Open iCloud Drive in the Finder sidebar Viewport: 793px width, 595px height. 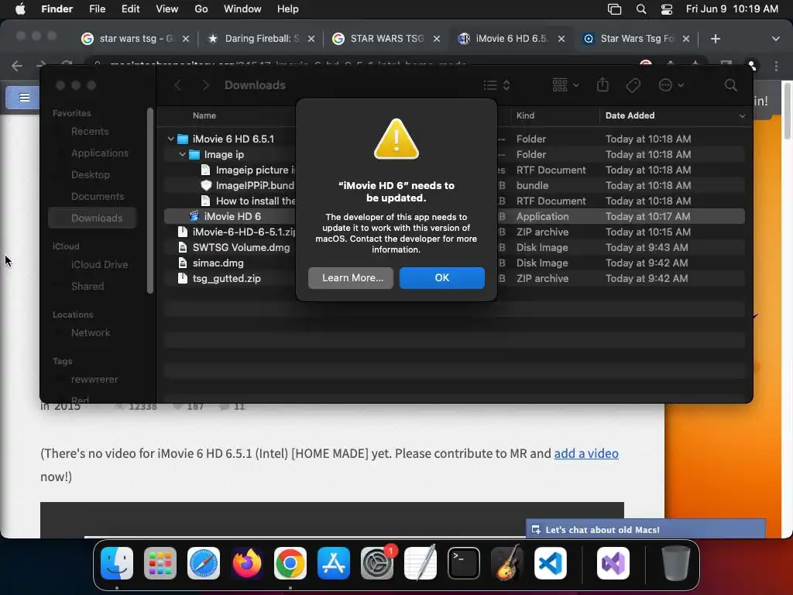pyautogui.click(x=99, y=265)
